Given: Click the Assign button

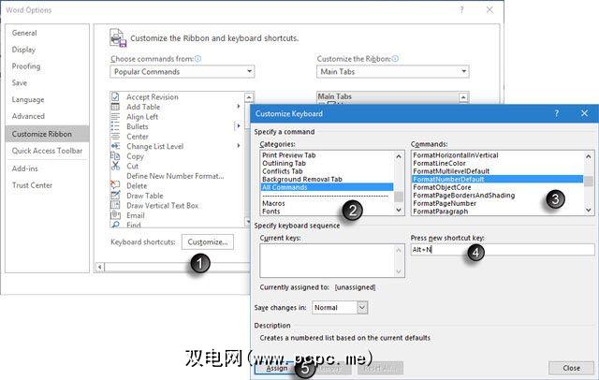Looking at the screenshot, I should 277,368.
